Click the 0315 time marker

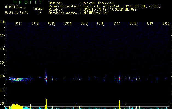coord(84,23)
